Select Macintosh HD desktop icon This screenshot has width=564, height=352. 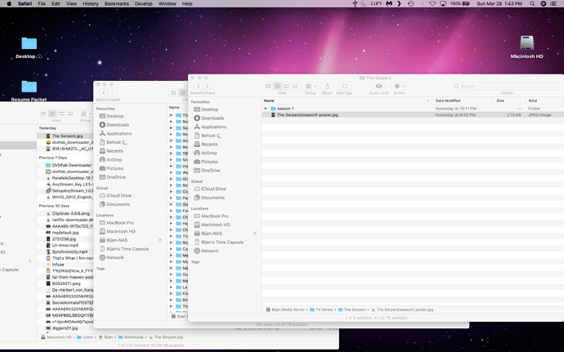[x=526, y=47]
